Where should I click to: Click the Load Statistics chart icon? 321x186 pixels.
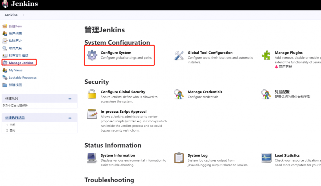tap(266, 158)
